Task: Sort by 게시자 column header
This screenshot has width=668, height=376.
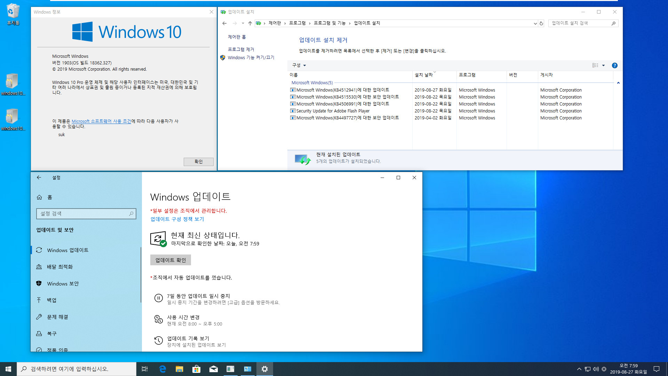Action: [575, 75]
